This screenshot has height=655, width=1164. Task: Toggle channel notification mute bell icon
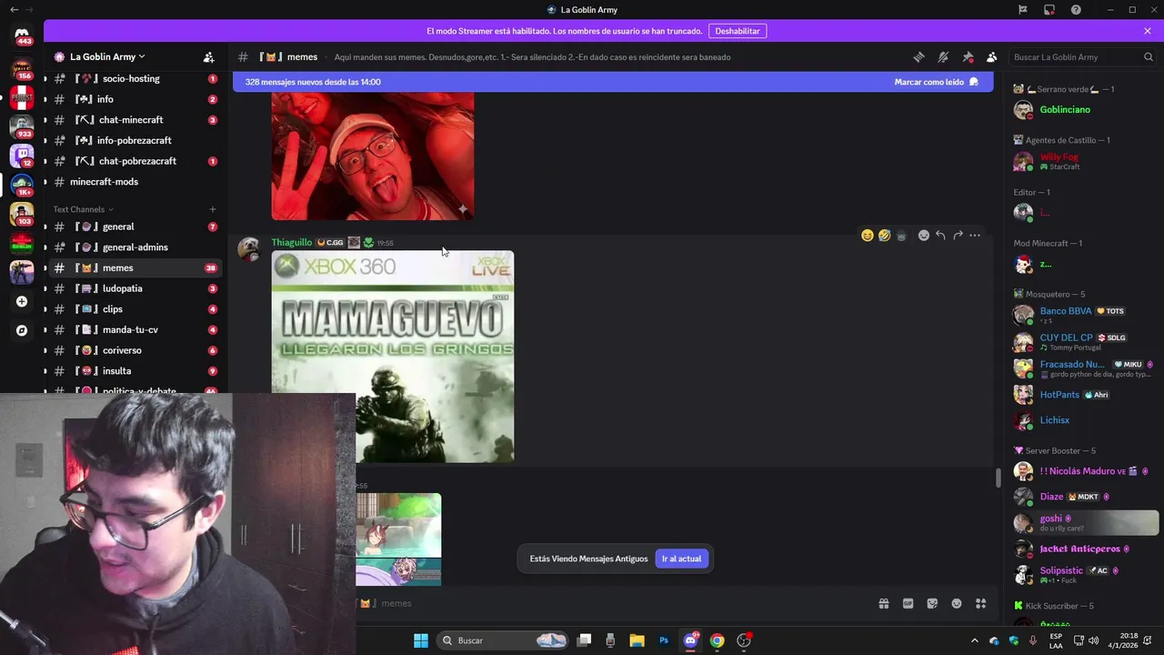[943, 56]
